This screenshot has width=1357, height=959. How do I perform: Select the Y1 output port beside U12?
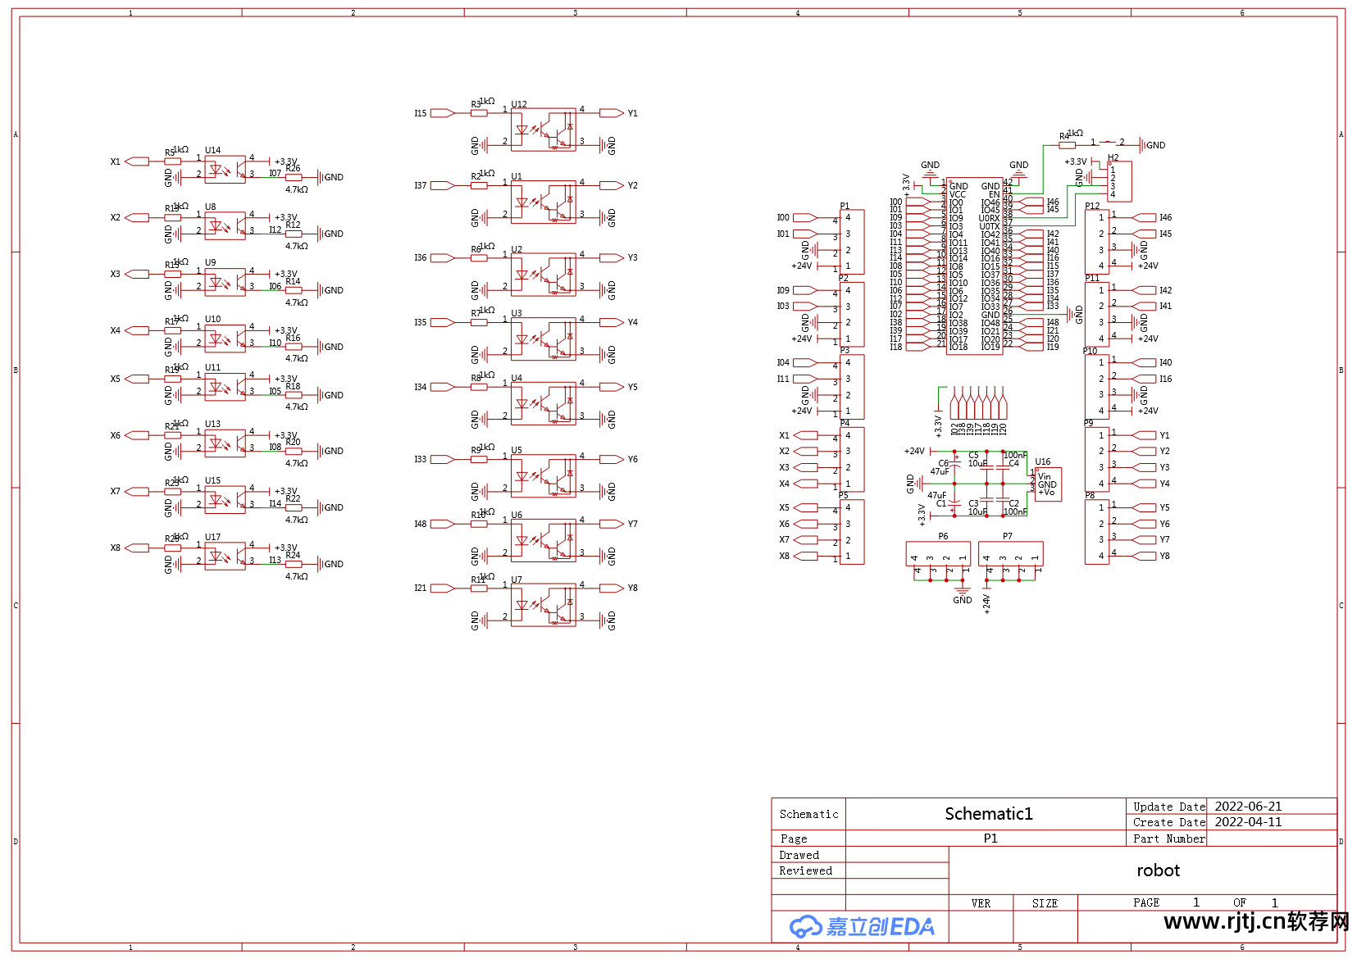(612, 113)
